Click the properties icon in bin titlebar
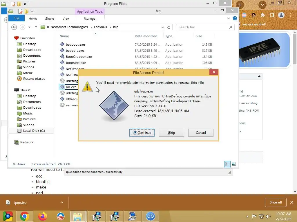 click(x=20, y=11)
